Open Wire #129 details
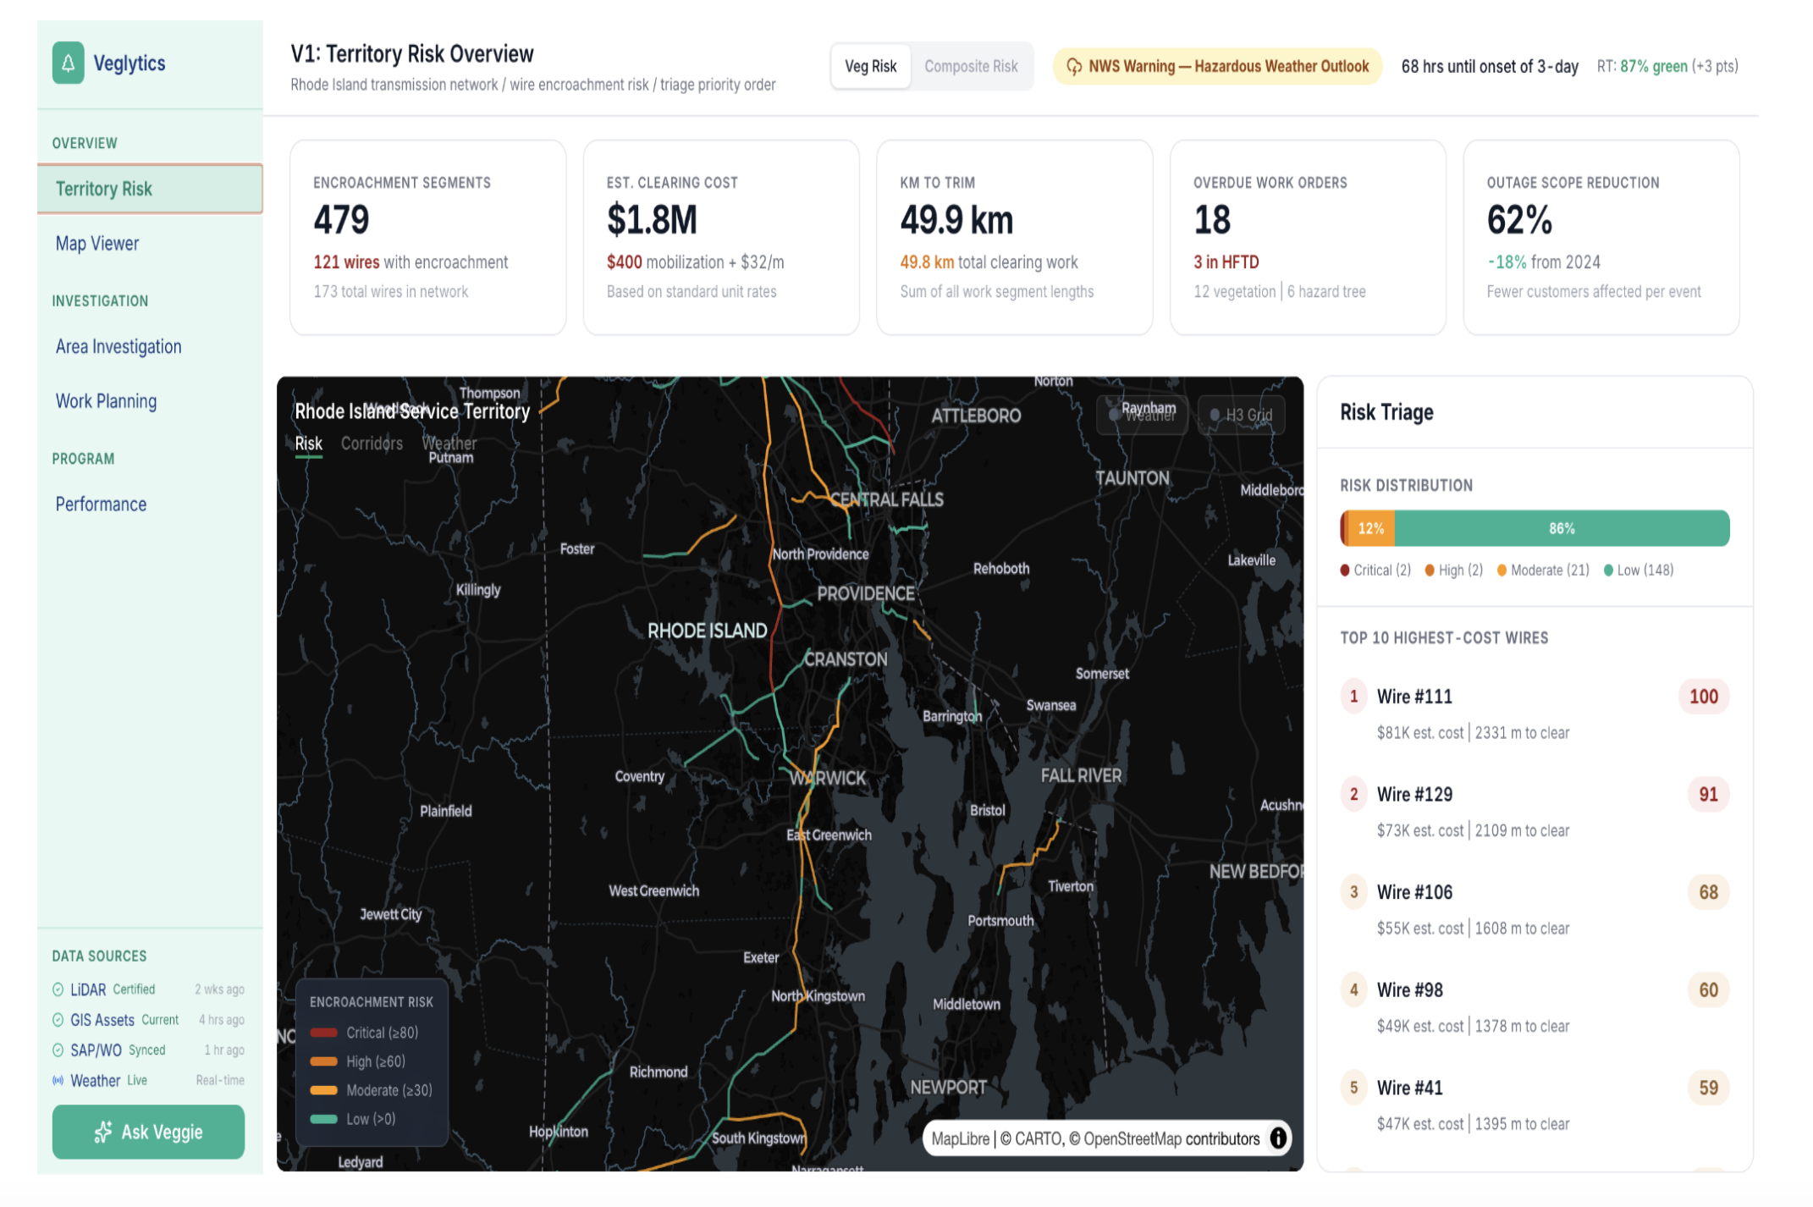Screen dimensions: 1813x1207 (1534, 811)
